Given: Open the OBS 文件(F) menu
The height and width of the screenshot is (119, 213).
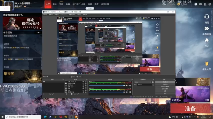Looking at the screenshot, I should [x=45, y=15].
